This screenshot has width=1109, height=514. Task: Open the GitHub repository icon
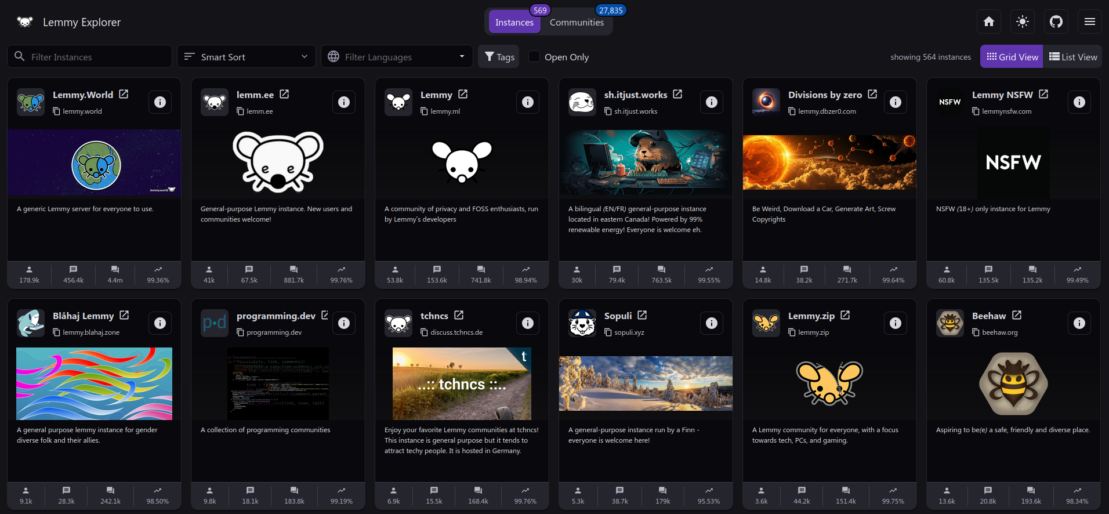[1056, 22]
